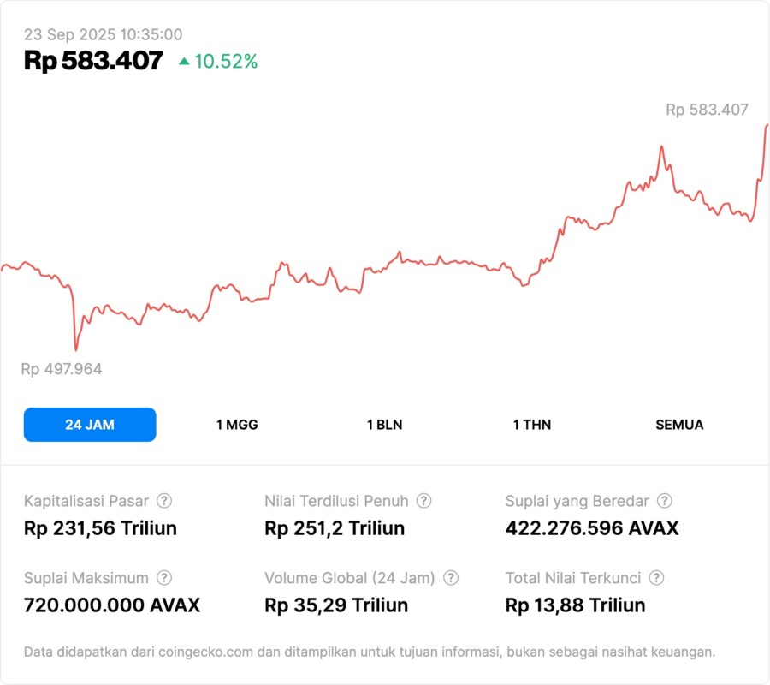Image resolution: width=770 pixels, height=685 pixels.
Task: Click the 10.52% change percentage
Action: point(226,62)
